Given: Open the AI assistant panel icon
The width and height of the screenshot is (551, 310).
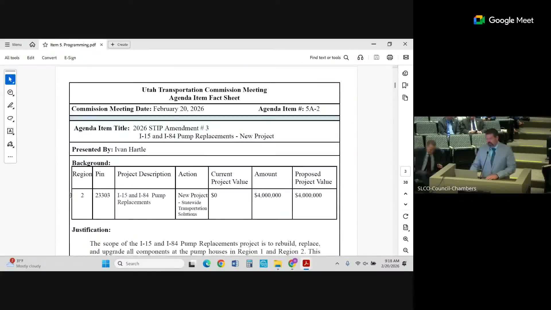Looking at the screenshot, I should 405,73.
